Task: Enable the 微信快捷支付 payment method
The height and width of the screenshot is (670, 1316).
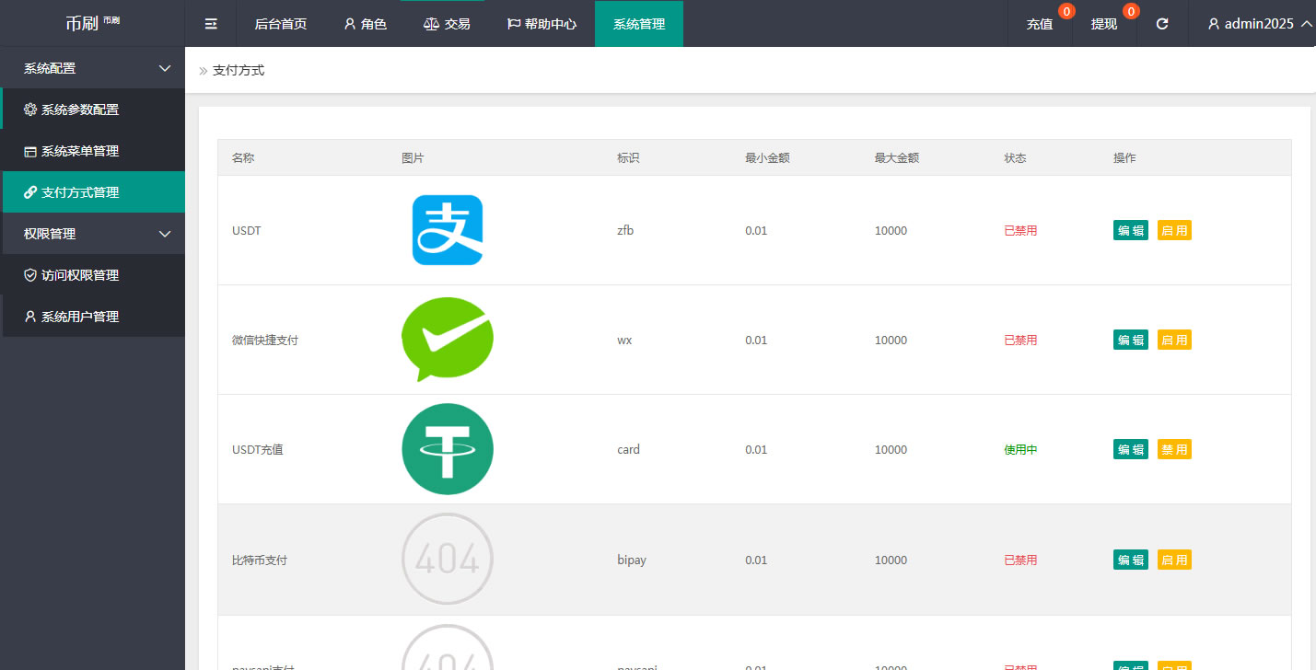Action: coord(1174,340)
